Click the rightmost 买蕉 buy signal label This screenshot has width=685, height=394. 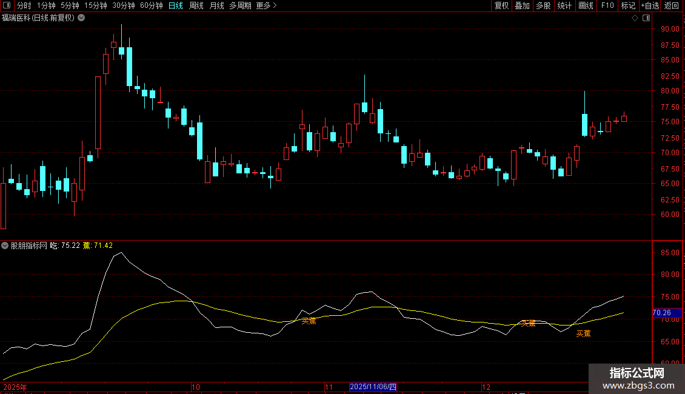(x=583, y=334)
